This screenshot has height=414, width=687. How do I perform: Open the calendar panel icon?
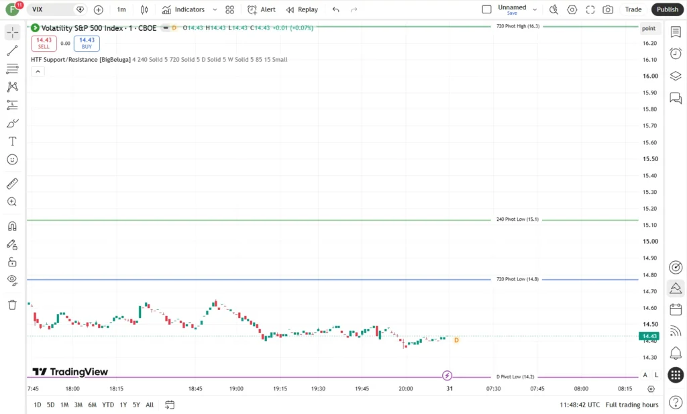[x=676, y=310]
